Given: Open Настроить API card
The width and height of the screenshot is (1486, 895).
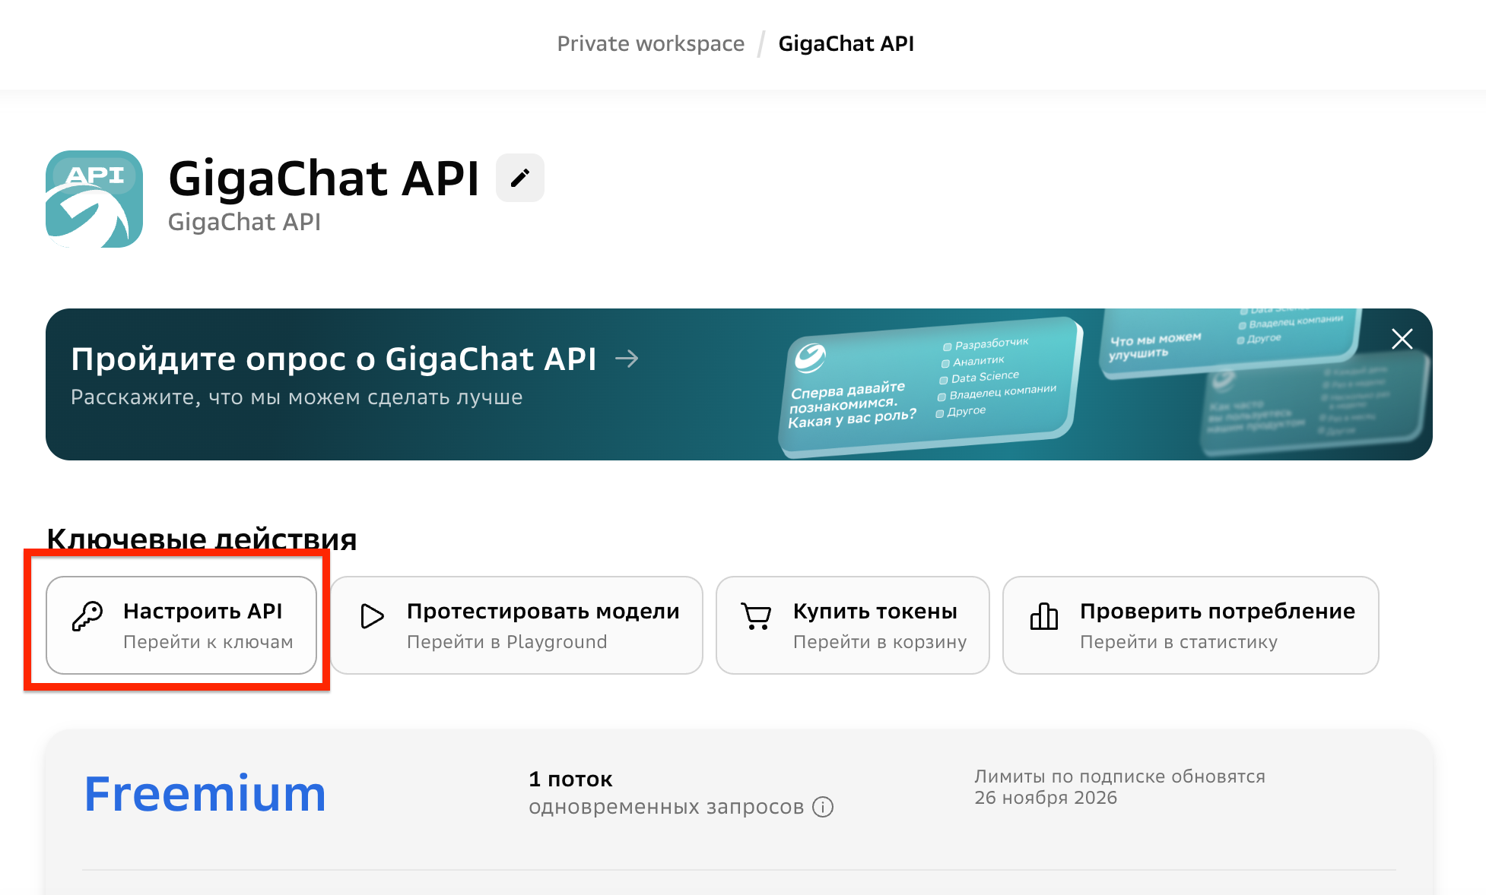Looking at the screenshot, I should pyautogui.click(x=181, y=625).
